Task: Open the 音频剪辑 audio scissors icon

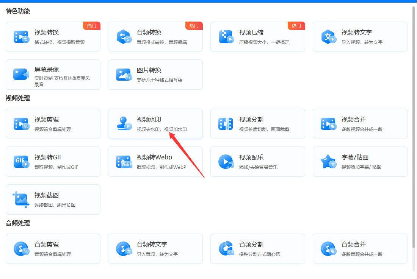Action: click(21, 249)
